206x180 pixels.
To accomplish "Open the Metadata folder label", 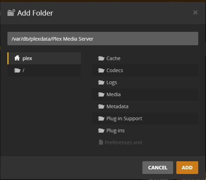I will (x=117, y=106).
